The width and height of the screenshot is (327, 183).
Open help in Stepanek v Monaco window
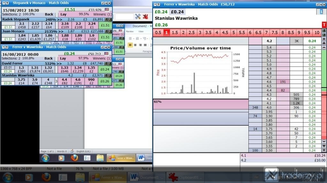7,3
